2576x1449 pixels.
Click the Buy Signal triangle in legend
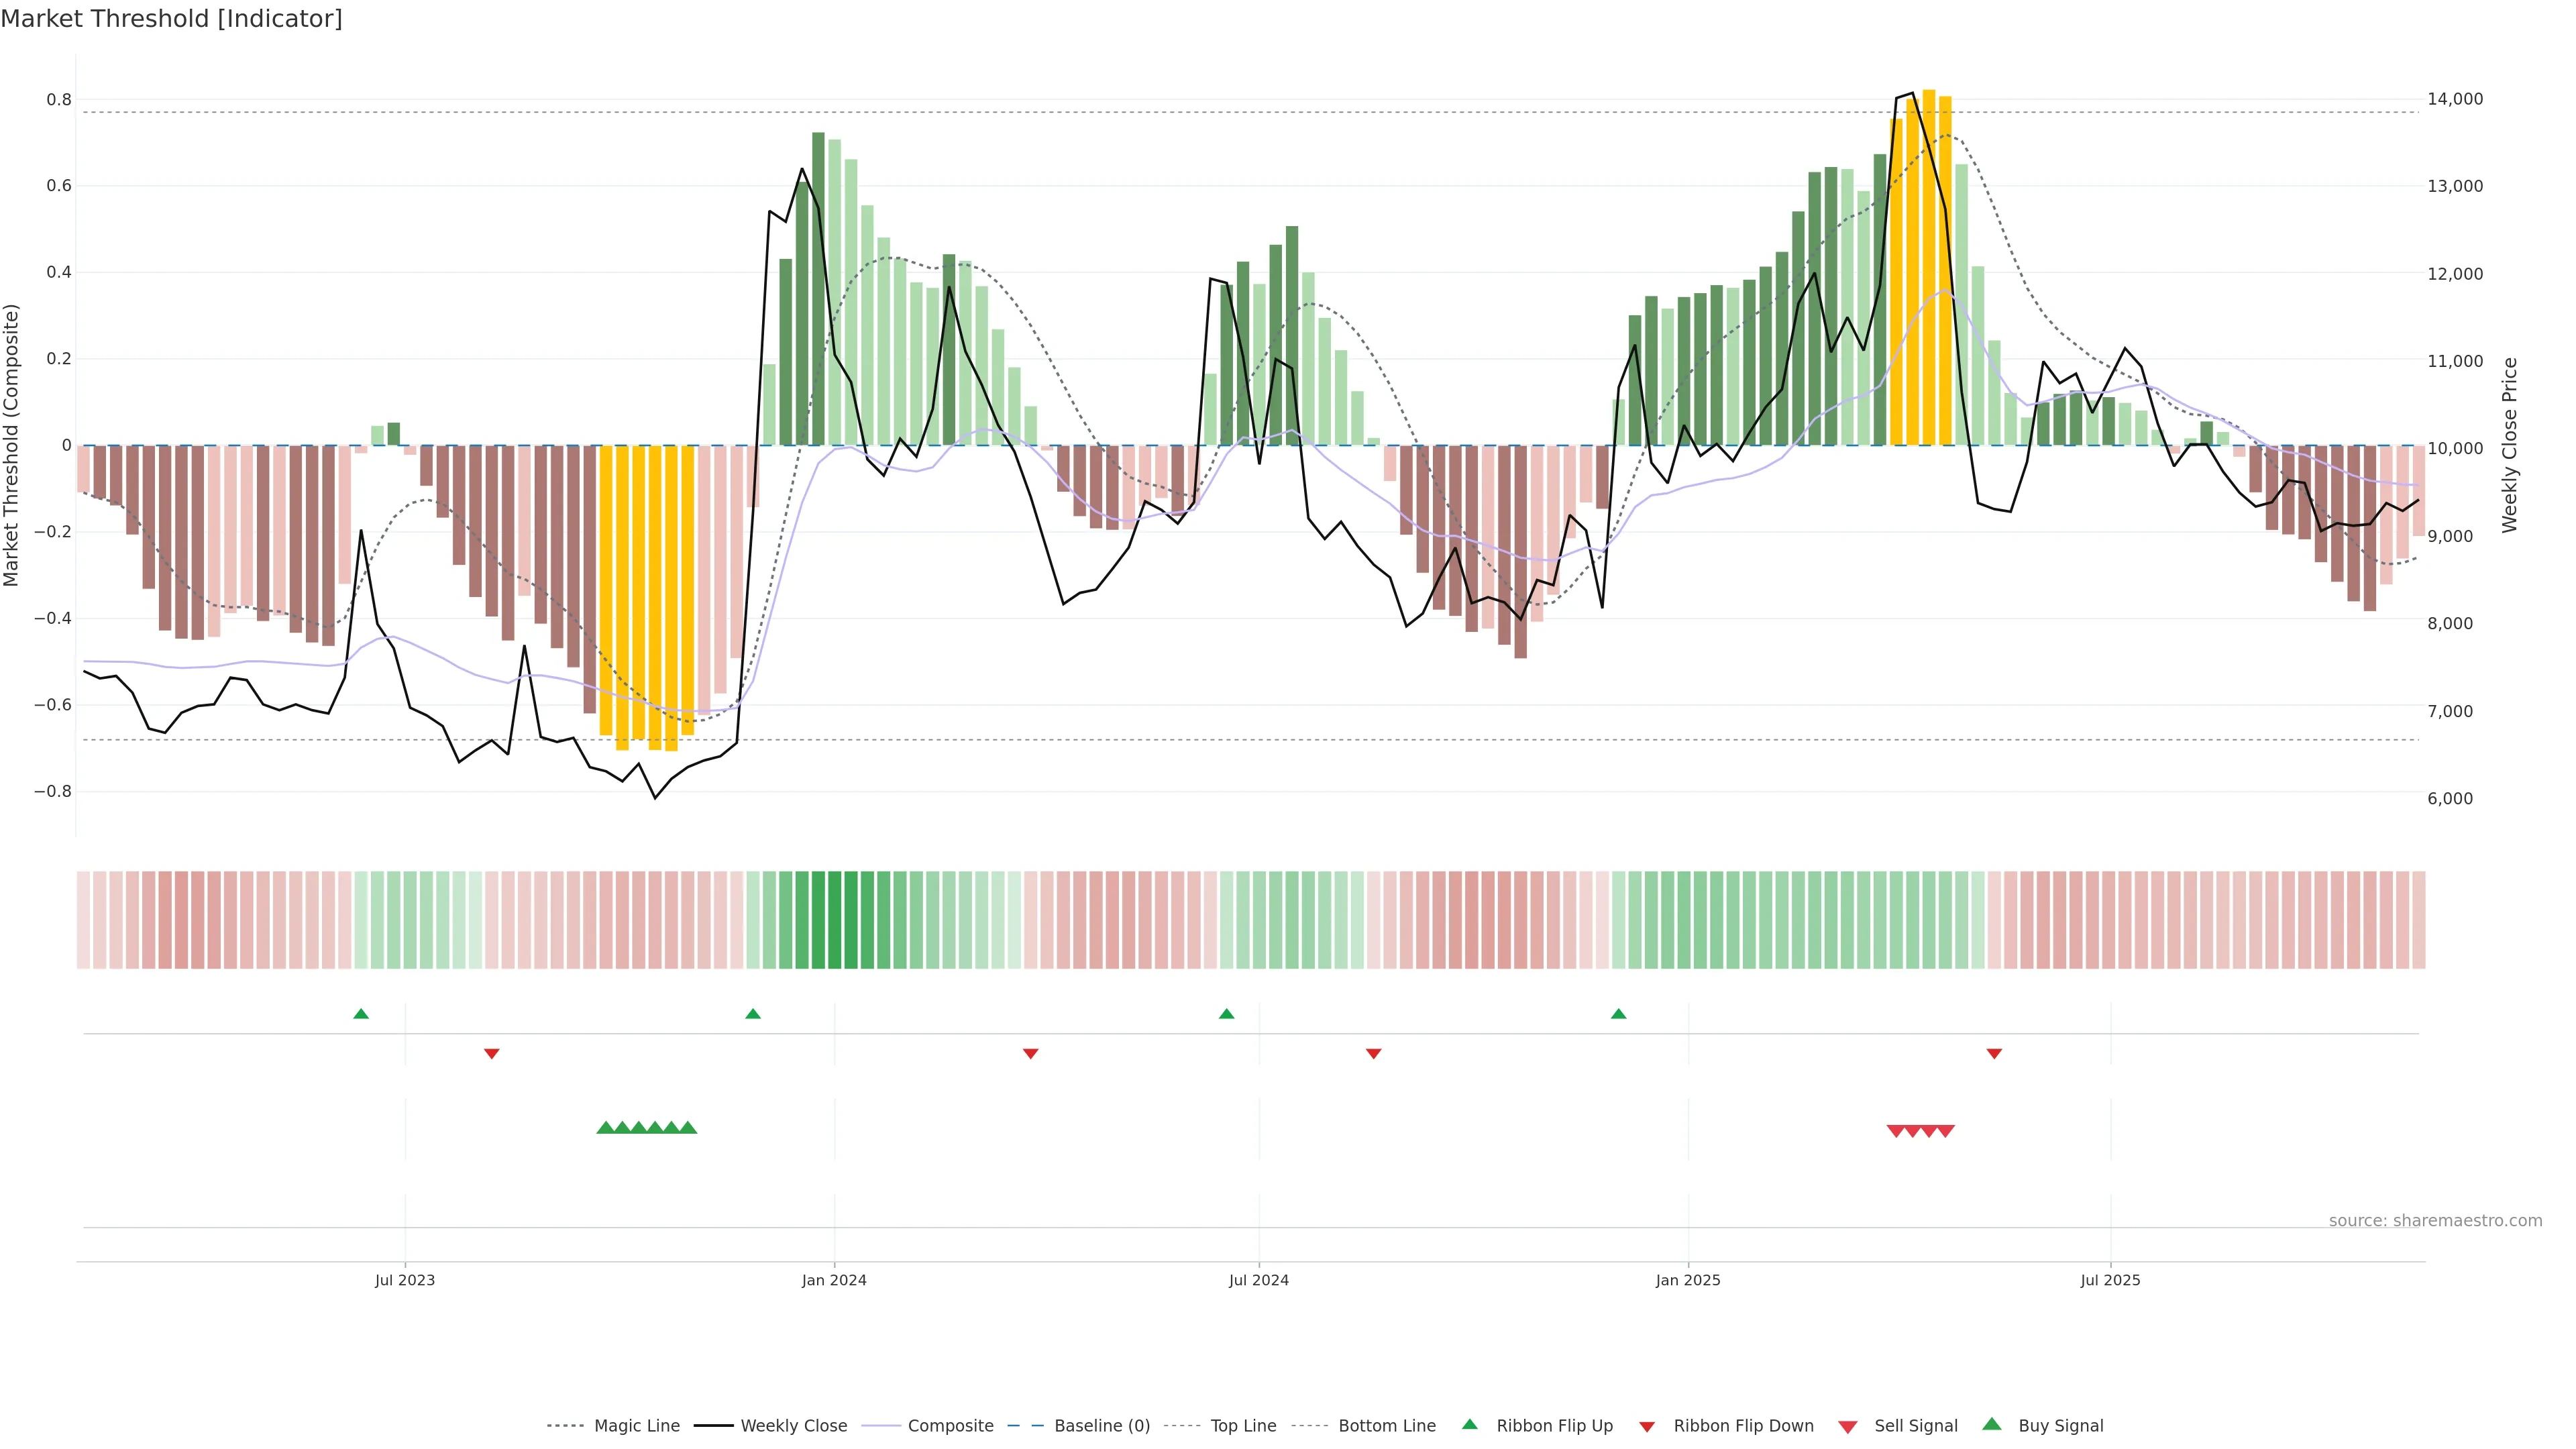coord(1992,1424)
